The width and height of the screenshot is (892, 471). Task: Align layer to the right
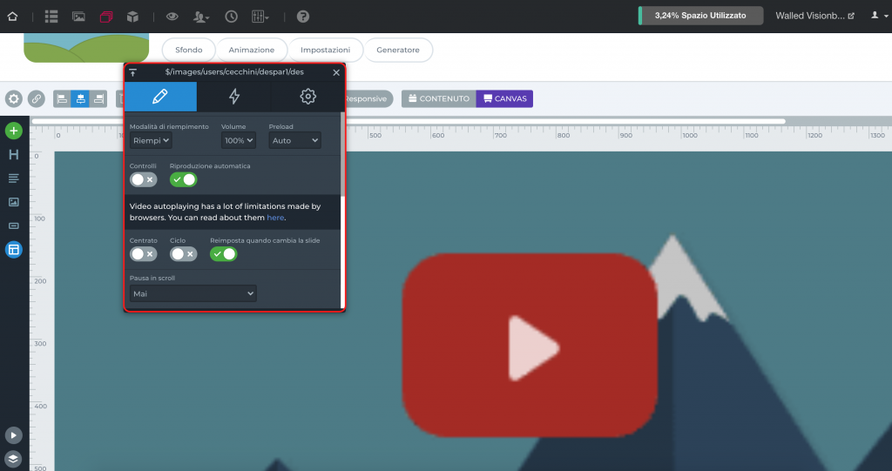tap(98, 98)
